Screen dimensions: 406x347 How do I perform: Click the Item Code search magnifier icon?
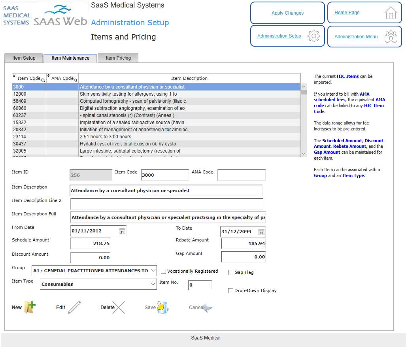coord(43,81)
